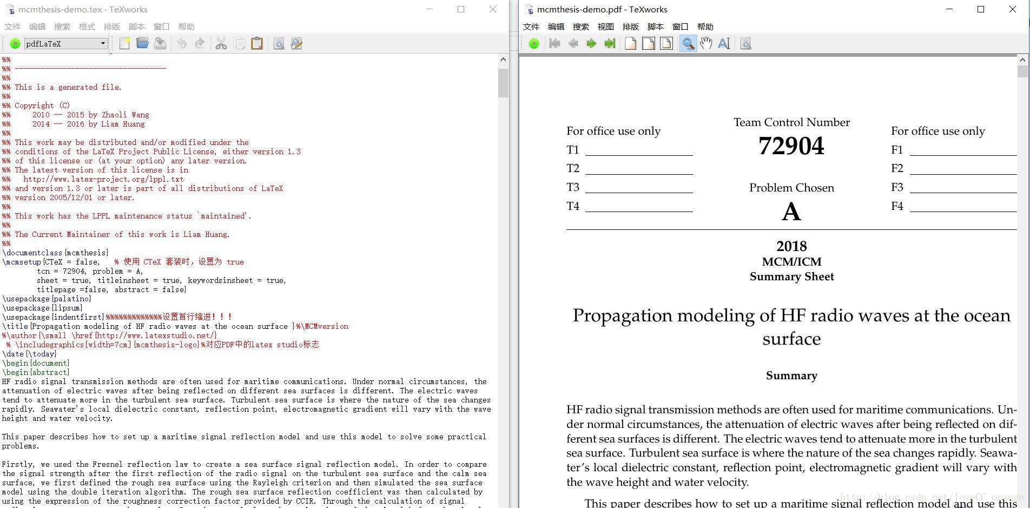Screen dimensions: 1030x508
Task: Click the open file folder icon
Action: tap(142, 44)
